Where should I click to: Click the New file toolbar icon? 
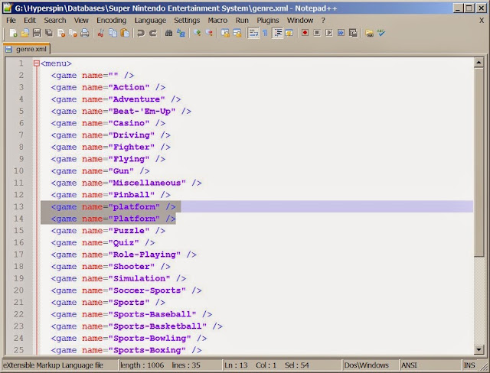[x=13, y=33]
